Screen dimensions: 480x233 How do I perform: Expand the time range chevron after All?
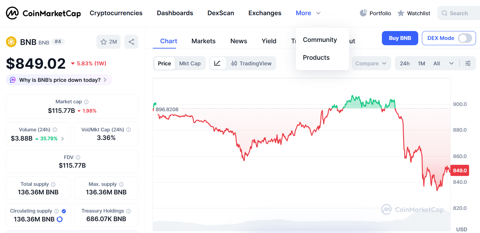pos(451,63)
